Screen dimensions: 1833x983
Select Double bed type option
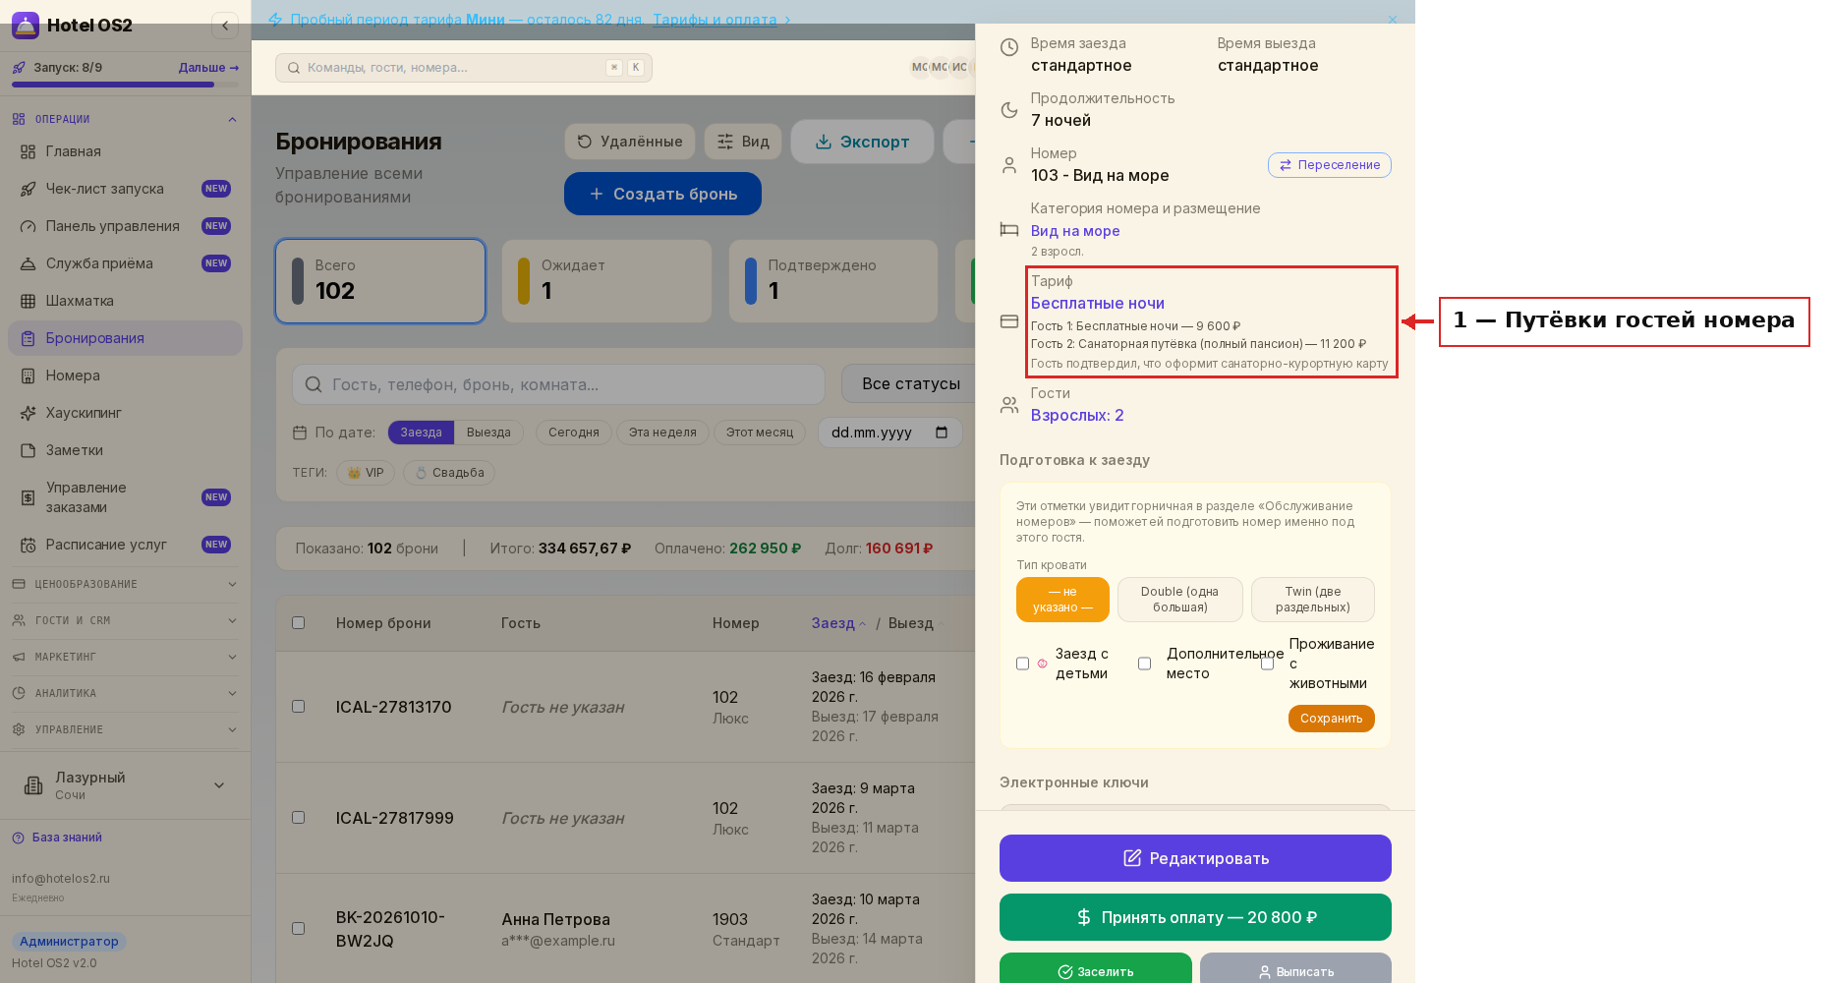click(x=1179, y=600)
